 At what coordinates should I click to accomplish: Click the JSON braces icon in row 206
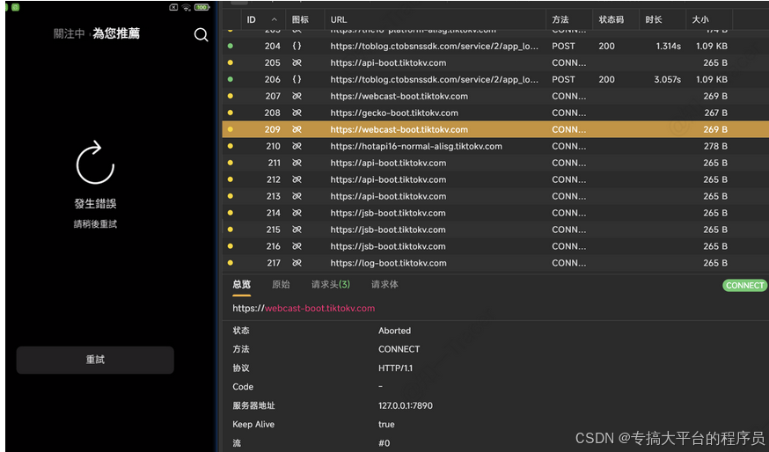(297, 79)
